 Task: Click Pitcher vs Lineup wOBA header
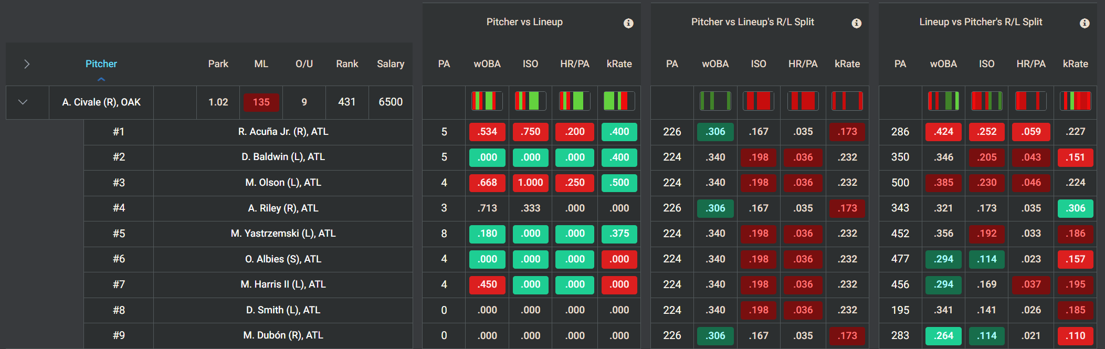click(487, 64)
